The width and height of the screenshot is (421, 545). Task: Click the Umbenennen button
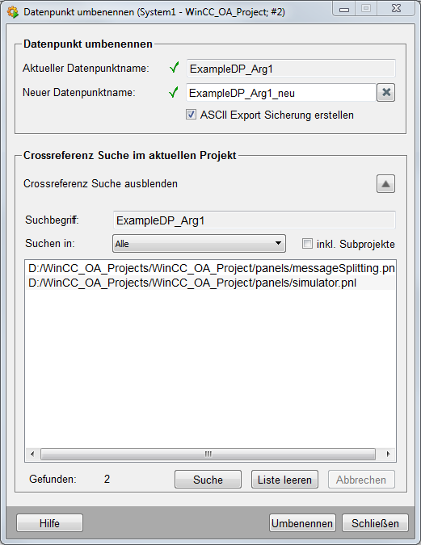(302, 523)
